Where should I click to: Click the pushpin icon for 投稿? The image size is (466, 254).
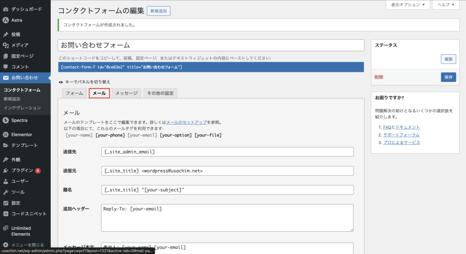[5, 35]
